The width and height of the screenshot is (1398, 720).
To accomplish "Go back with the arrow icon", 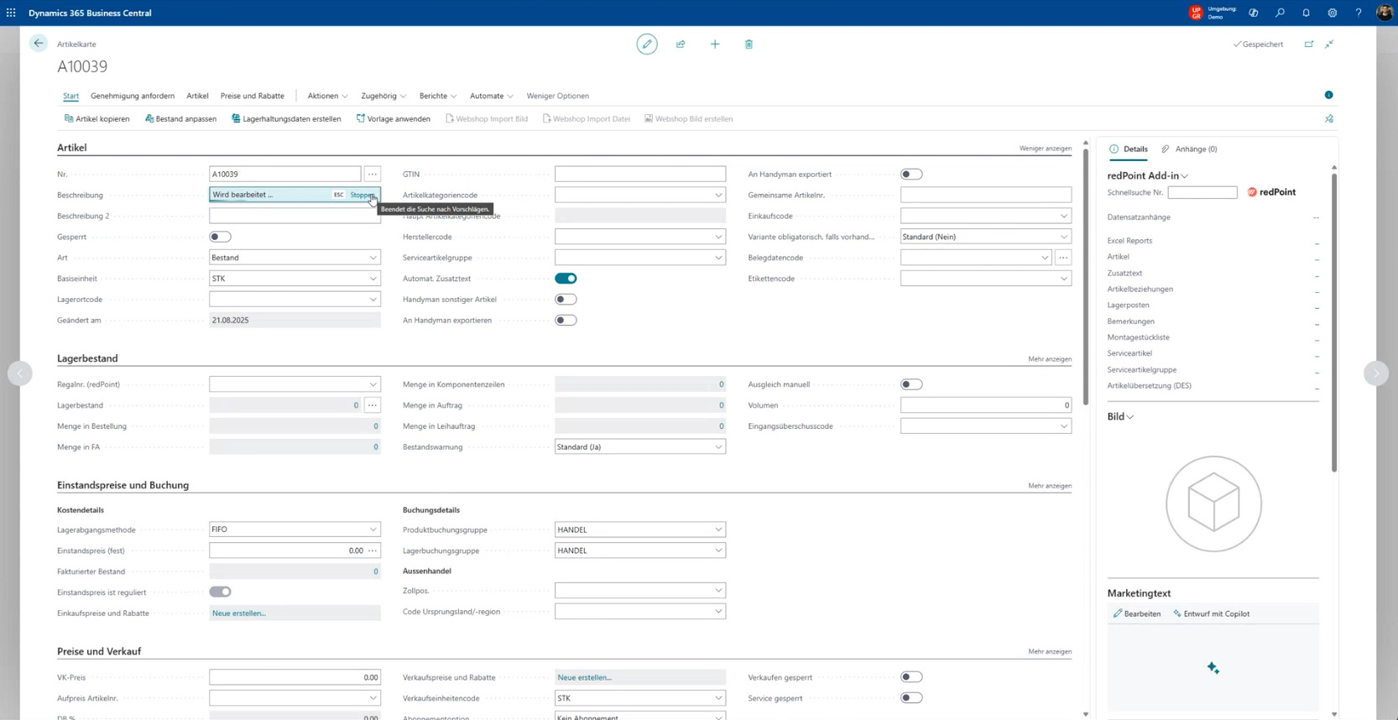I will [39, 44].
